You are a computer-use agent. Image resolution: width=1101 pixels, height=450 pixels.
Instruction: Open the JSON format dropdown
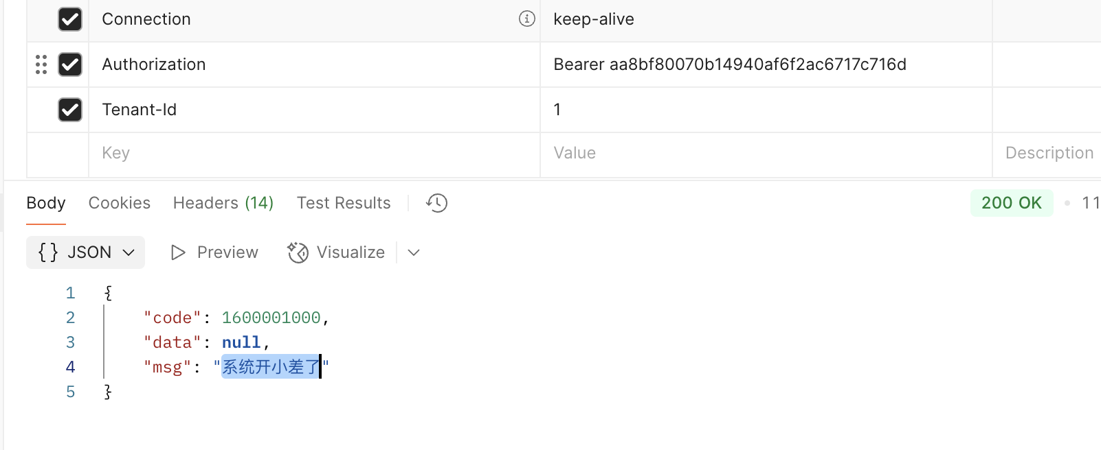[129, 252]
